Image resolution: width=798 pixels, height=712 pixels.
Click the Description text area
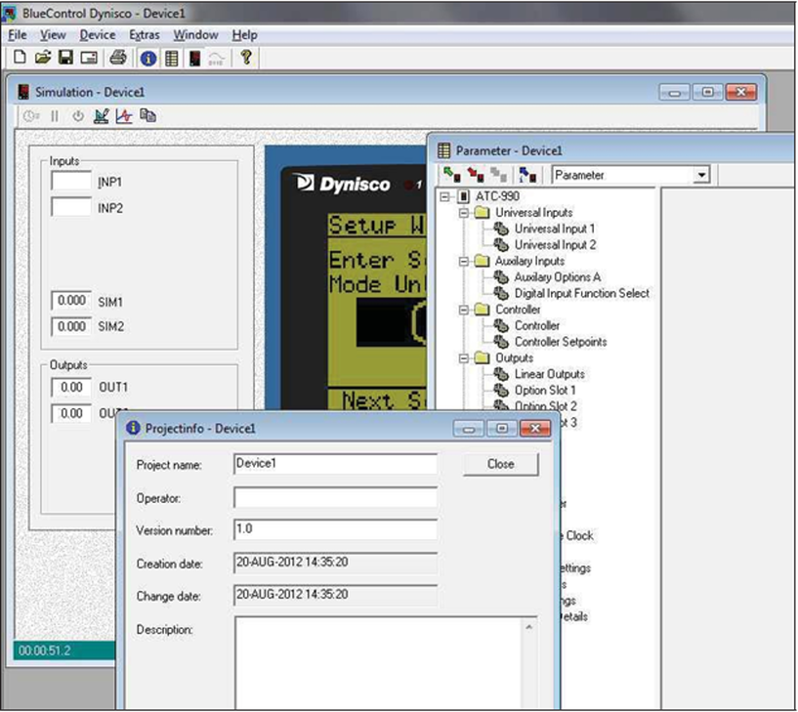pyautogui.click(x=379, y=663)
